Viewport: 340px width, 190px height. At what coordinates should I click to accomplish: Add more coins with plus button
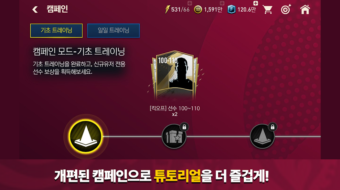222,3
